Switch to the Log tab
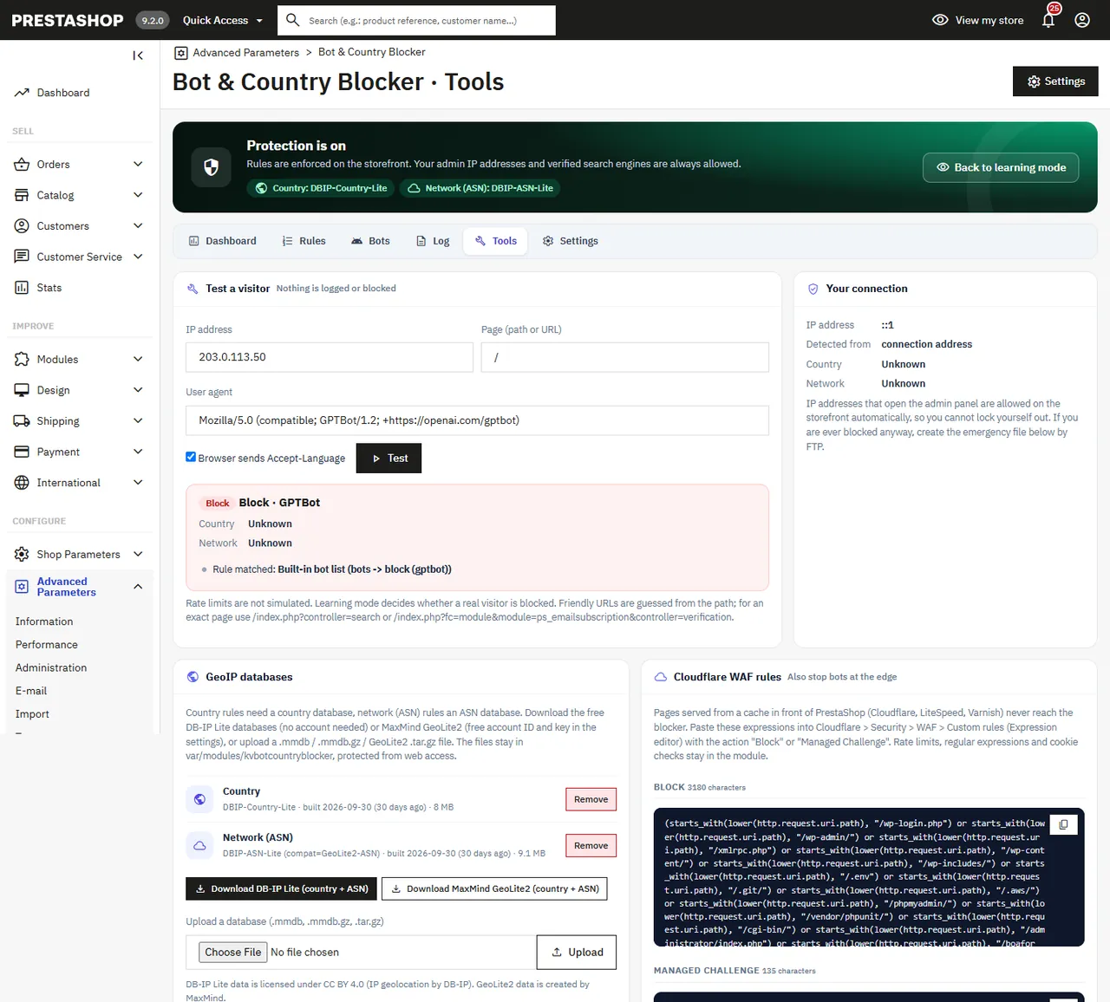The width and height of the screenshot is (1110, 1002). pyautogui.click(x=433, y=241)
